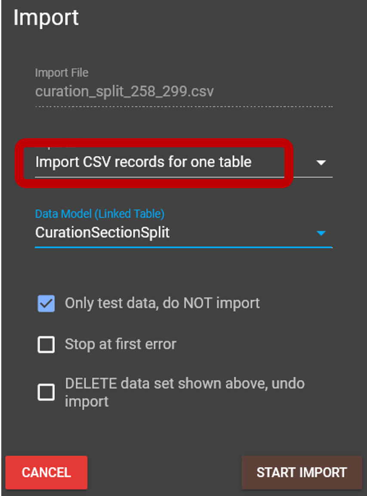This screenshot has height=496, width=367.
Task: Click the blue caret beside CurationSectionSplit
Action: click(x=320, y=233)
